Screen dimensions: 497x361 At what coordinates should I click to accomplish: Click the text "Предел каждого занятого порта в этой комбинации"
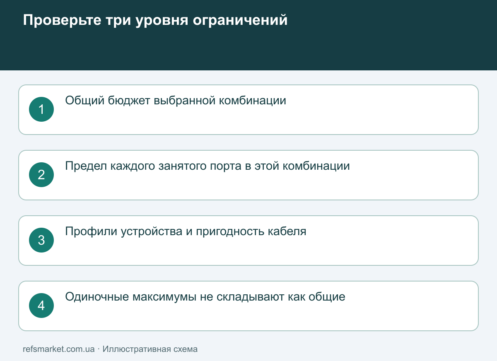point(207,166)
